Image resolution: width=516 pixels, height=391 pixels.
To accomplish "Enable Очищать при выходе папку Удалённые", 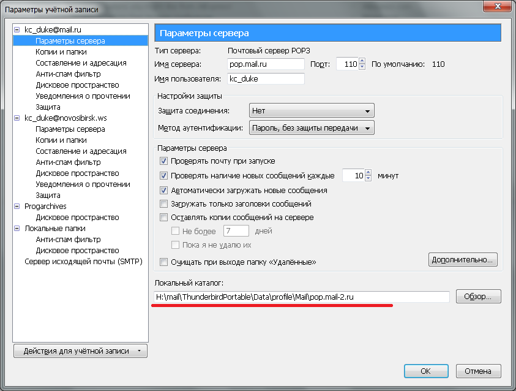I will click(x=163, y=262).
